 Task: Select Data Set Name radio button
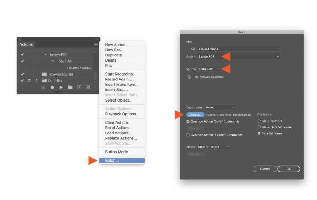coord(259,133)
